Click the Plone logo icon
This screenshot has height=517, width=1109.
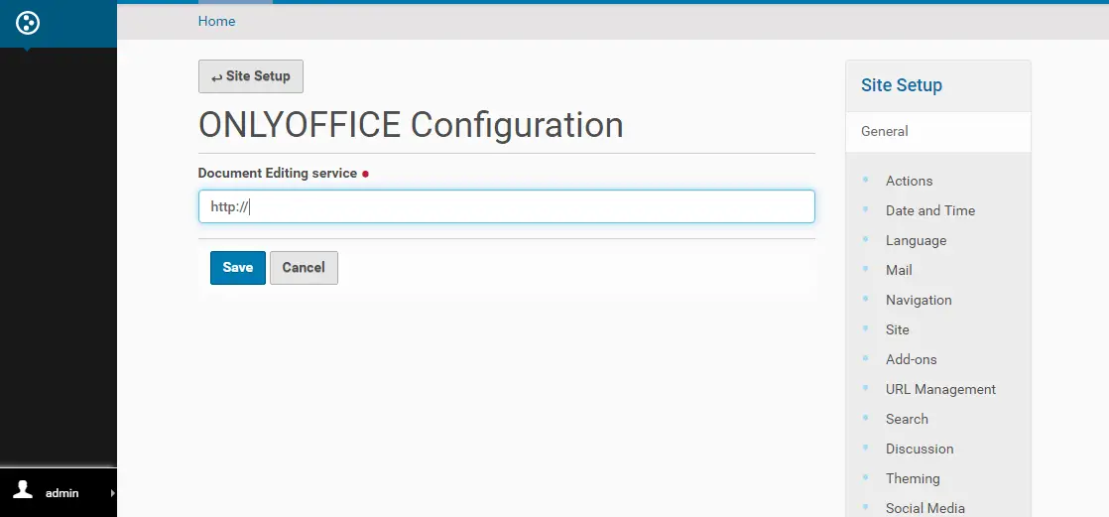pos(28,23)
